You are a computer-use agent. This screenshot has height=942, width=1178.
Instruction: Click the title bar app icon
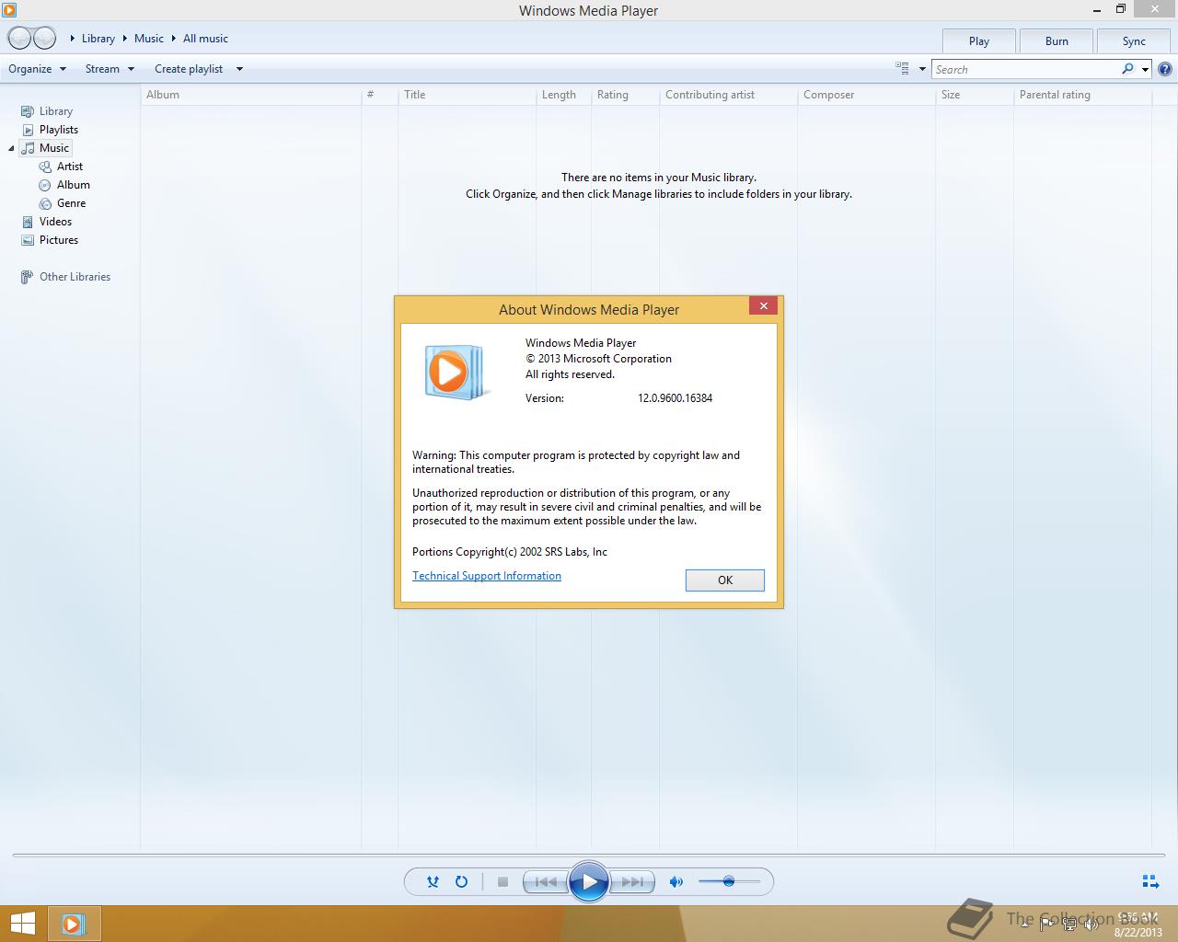pyautogui.click(x=9, y=10)
